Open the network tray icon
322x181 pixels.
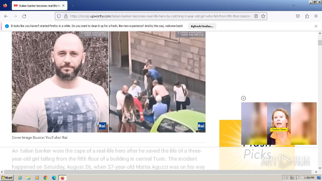[x=292, y=178]
